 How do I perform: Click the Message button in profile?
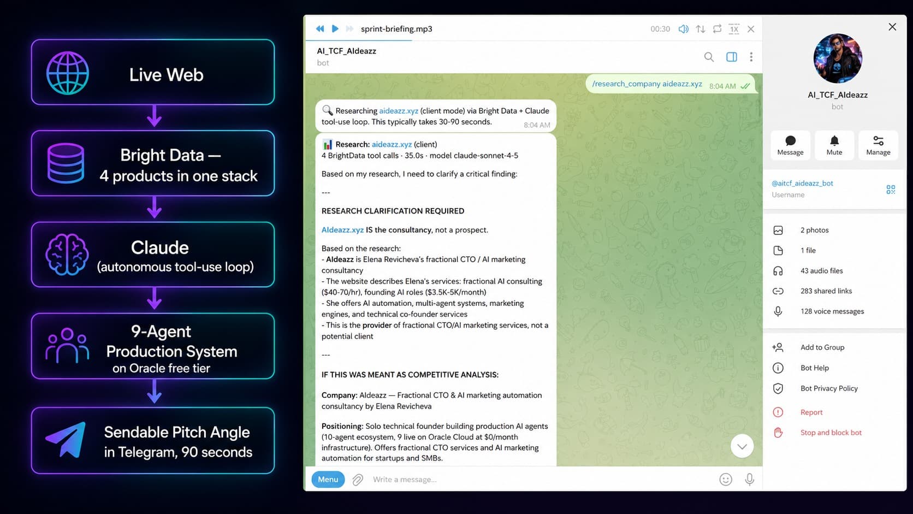(x=790, y=145)
